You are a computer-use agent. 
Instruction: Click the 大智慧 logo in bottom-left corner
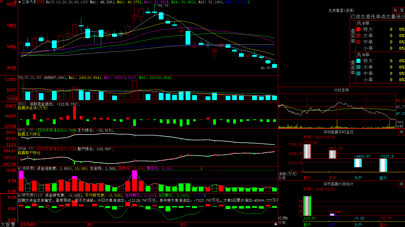point(8,224)
